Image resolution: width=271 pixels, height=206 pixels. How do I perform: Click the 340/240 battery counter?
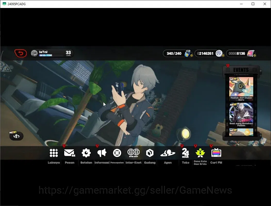pos(174,53)
